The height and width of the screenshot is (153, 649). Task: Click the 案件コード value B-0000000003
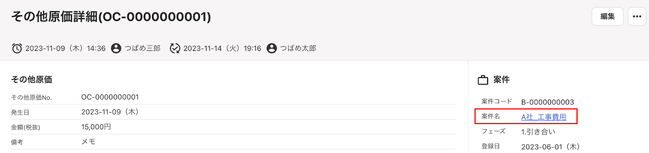pos(548,102)
